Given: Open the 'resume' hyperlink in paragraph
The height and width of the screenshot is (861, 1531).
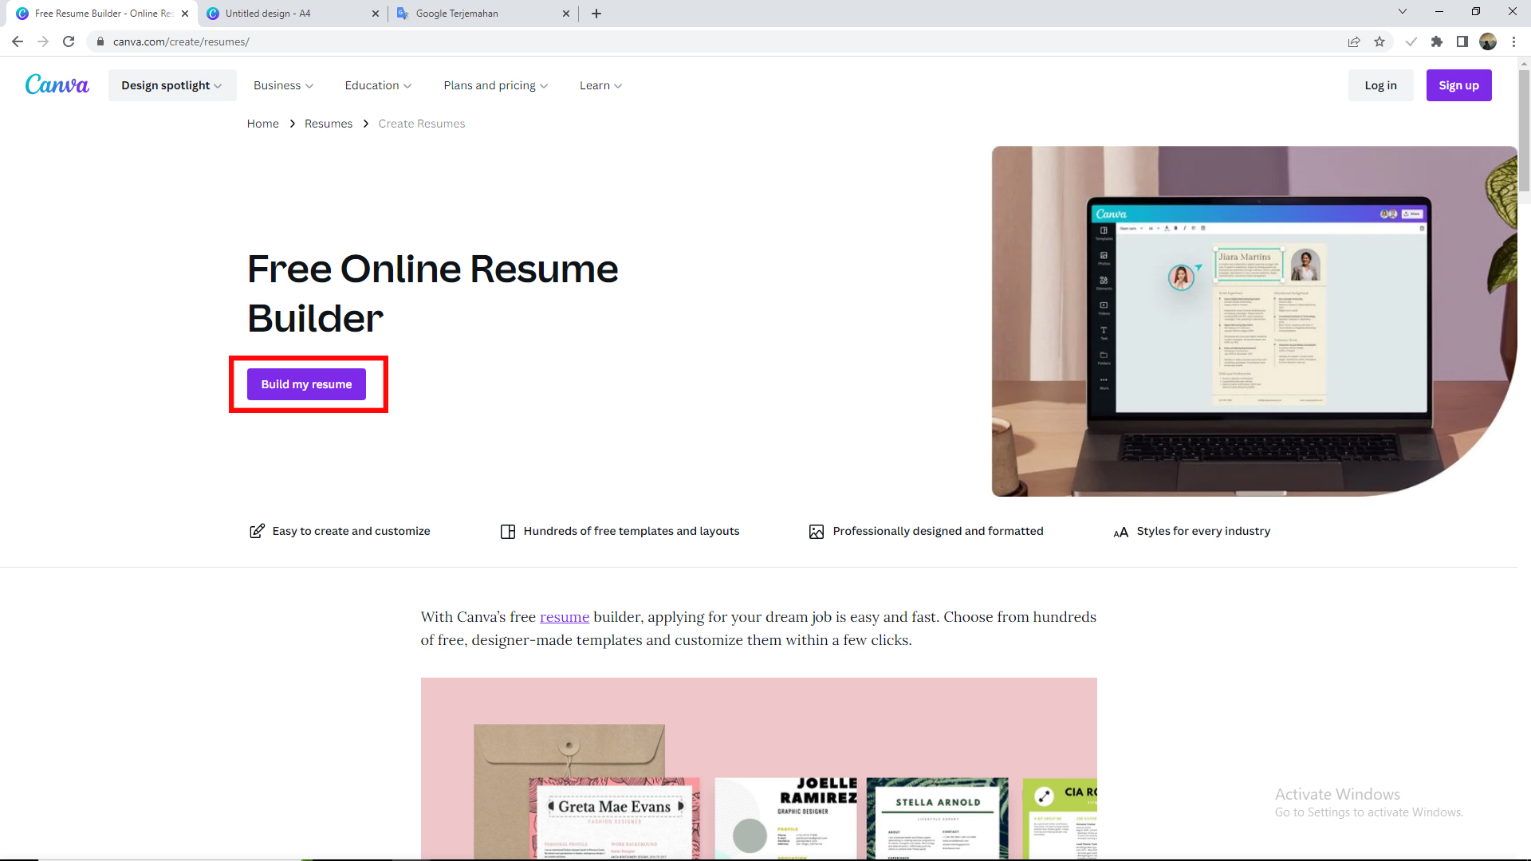Looking at the screenshot, I should 565,617.
